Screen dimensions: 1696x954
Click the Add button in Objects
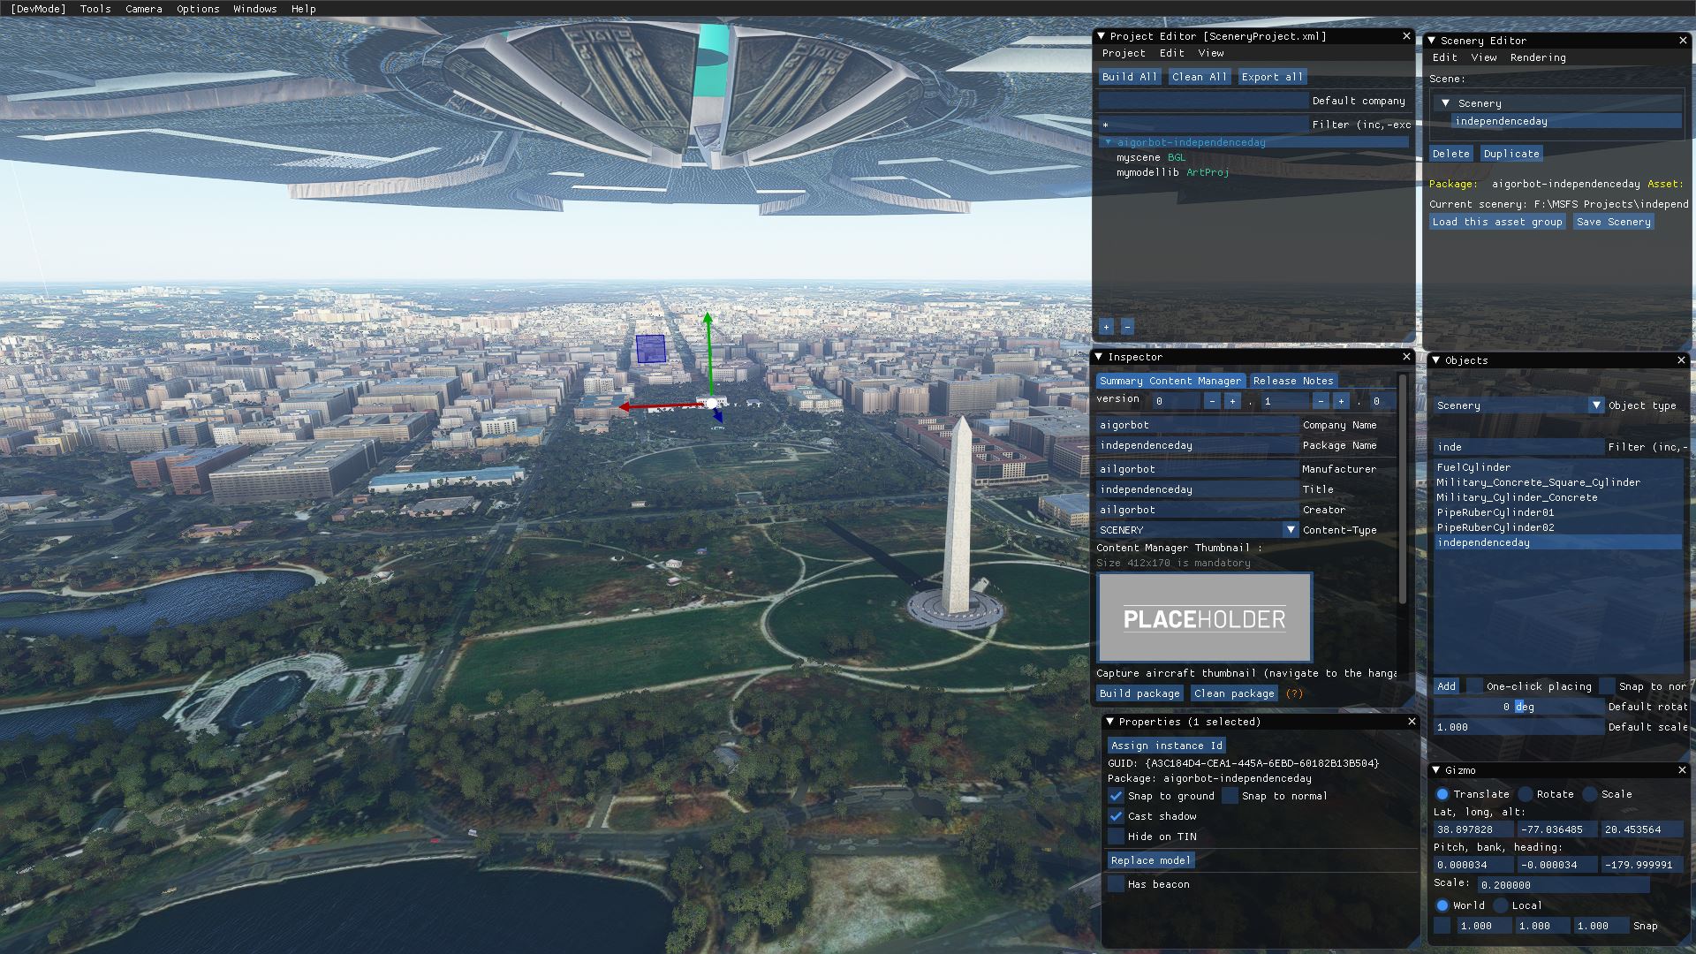(1446, 686)
